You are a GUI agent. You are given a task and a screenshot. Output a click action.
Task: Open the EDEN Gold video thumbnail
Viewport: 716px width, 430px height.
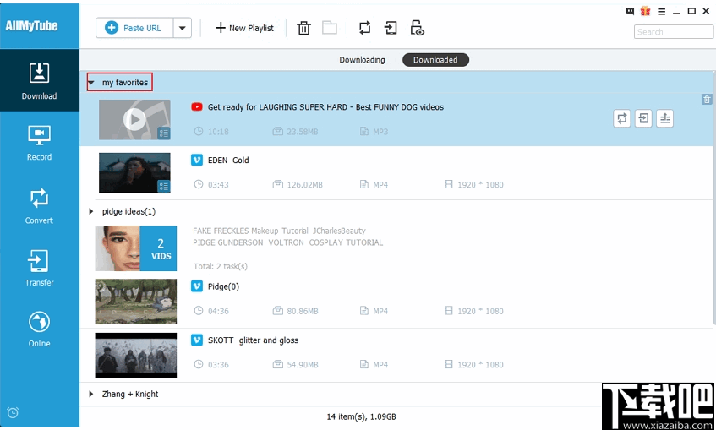pos(134,172)
